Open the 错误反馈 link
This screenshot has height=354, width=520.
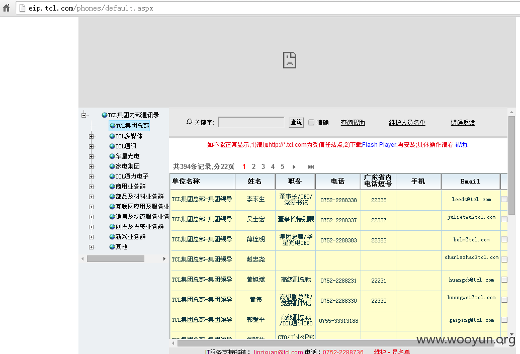pos(463,123)
